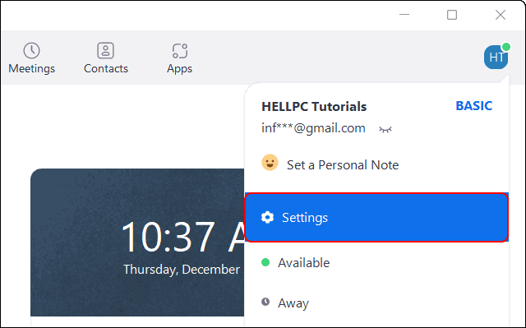The image size is (526, 328).
Task: Click the HELLPC Tutorials profile name
Action: coord(314,106)
